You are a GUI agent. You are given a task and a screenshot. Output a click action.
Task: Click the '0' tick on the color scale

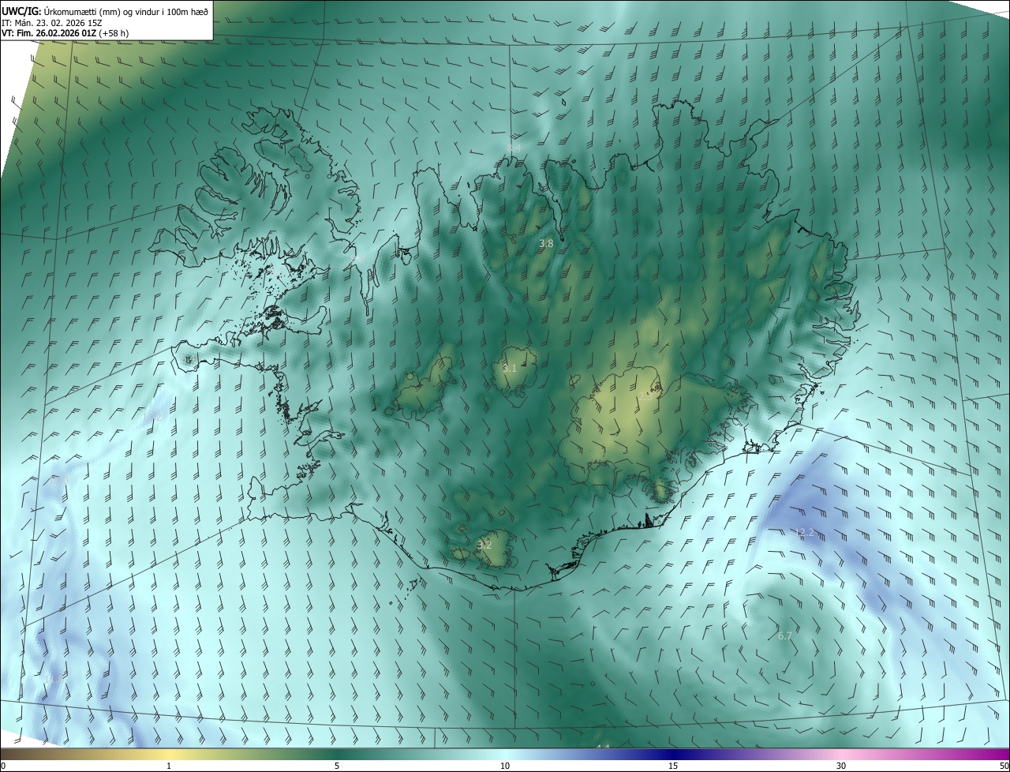point(3,766)
